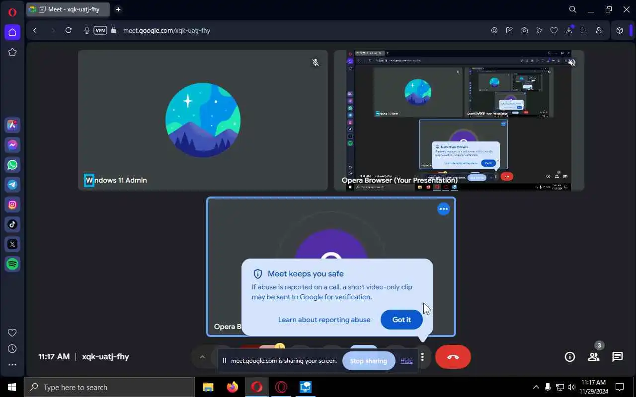Click the Hide link in sharing bar
The image size is (636, 397).
[x=406, y=361]
